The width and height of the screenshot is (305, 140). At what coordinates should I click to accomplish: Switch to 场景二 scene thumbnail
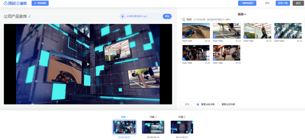153,127
